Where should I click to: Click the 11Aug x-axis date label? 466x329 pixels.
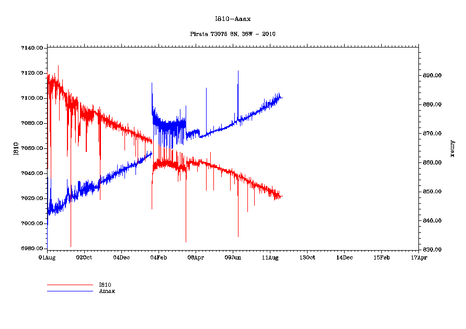click(x=270, y=257)
